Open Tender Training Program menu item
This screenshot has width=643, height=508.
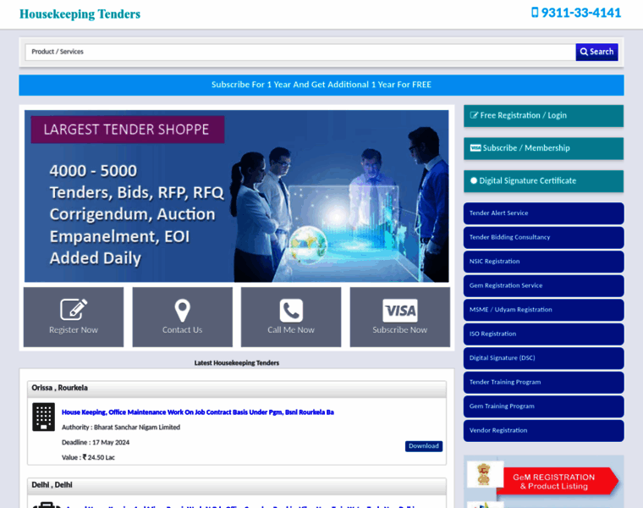pos(543,382)
